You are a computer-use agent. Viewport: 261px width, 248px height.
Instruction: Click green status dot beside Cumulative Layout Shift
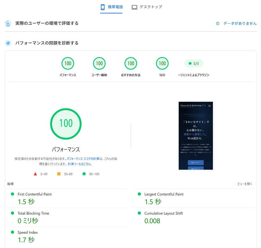(139, 213)
